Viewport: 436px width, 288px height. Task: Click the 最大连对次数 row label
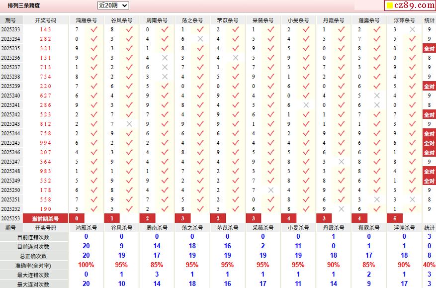(33, 285)
